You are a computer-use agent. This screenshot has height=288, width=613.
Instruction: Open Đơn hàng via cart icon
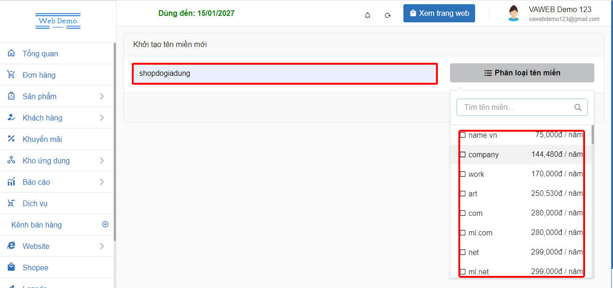pos(12,75)
